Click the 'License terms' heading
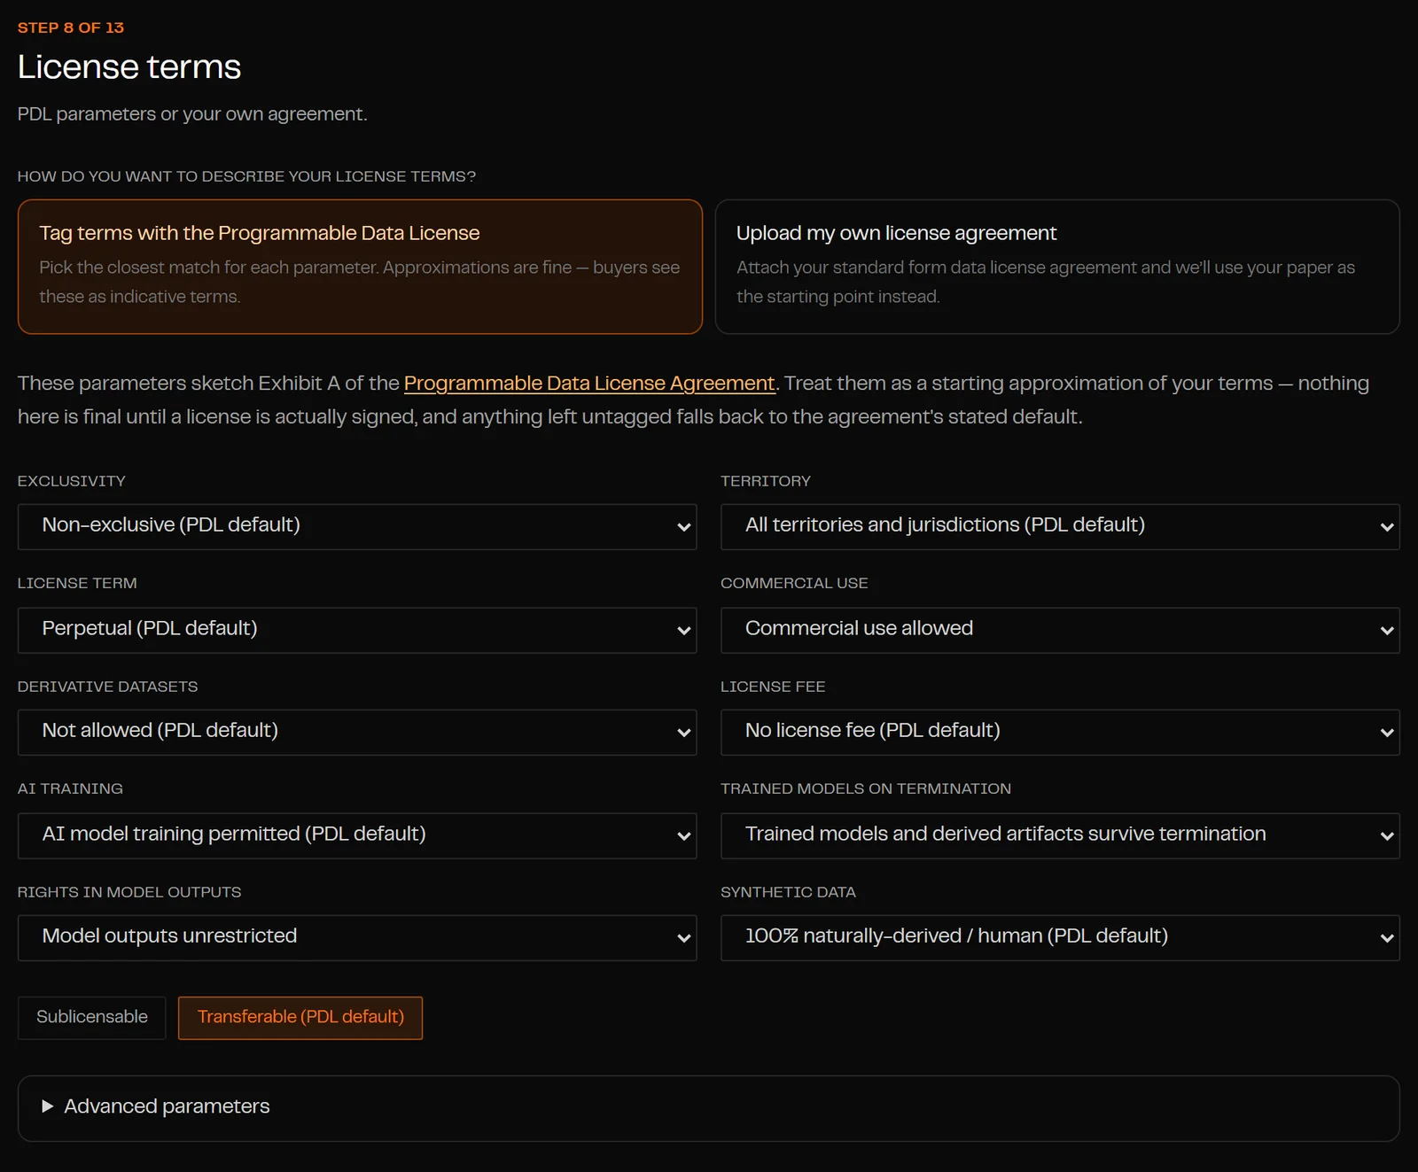 (129, 67)
